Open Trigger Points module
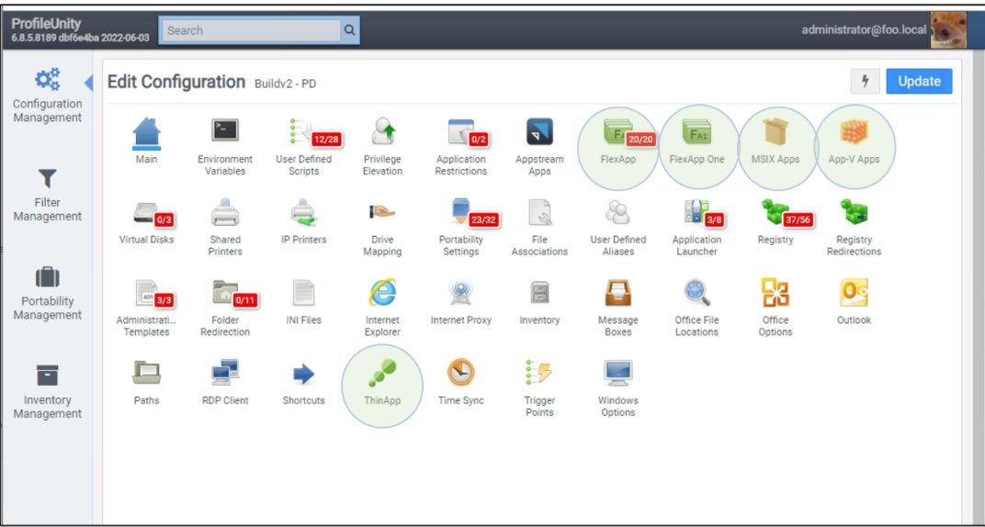The height and width of the screenshot is (527, 985). click(x=539, y=387)
